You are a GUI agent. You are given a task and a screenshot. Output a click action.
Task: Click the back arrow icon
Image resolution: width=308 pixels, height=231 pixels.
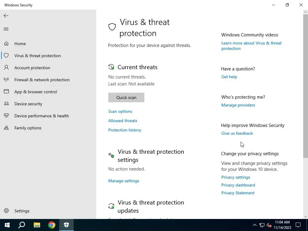6,16
